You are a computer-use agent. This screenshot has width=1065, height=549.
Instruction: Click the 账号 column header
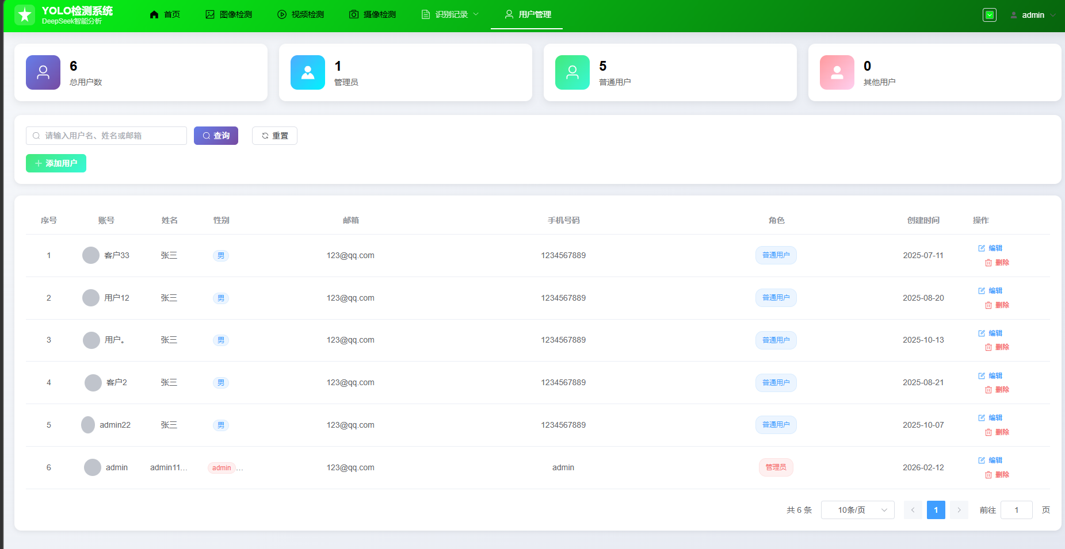point(106,220)
